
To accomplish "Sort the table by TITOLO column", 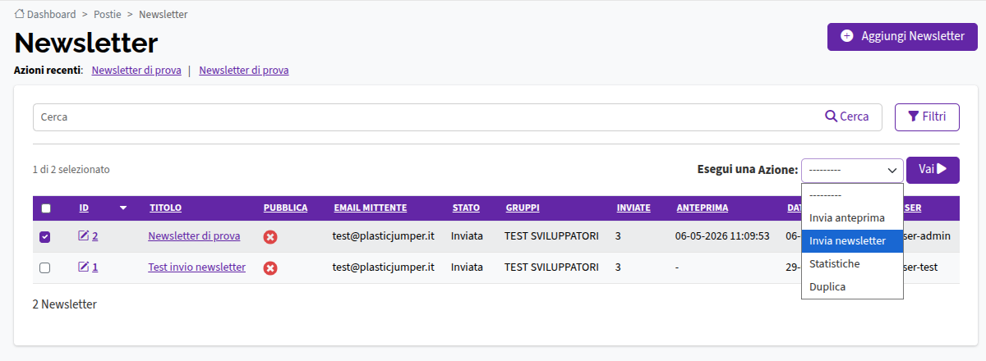I will click(x=165, y=208).
